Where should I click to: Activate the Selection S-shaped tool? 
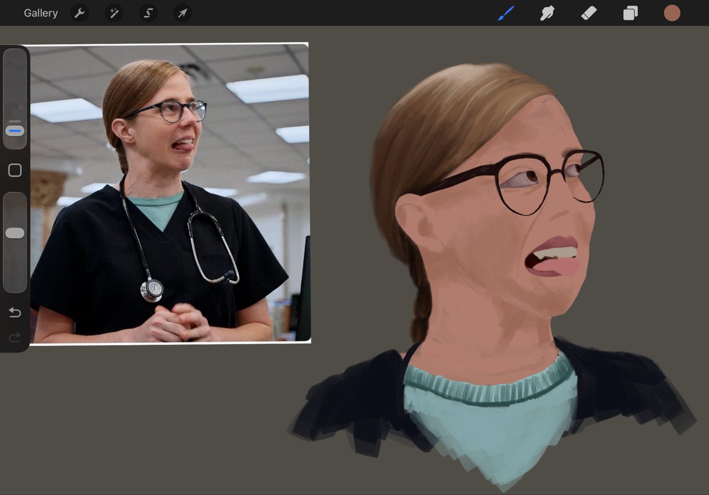(148, 13)
